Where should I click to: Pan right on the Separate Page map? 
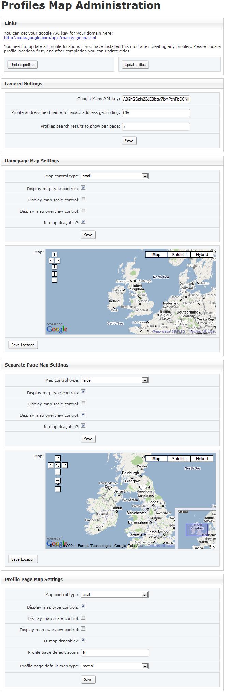65,465
